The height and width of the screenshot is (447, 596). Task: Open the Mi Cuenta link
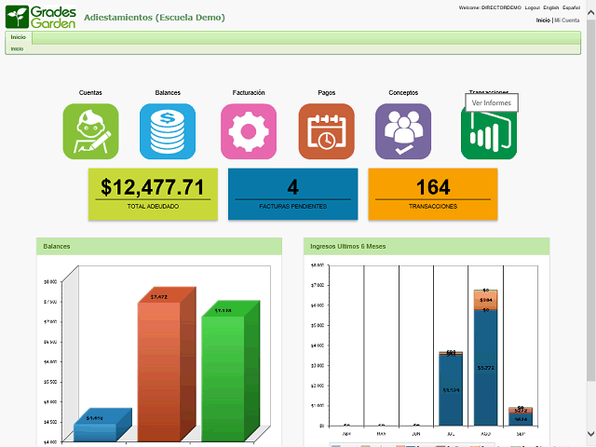(567, 20)
